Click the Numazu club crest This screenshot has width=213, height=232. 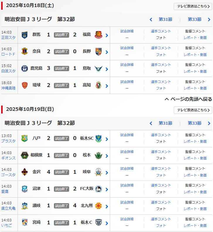click(x=24, y=189)
